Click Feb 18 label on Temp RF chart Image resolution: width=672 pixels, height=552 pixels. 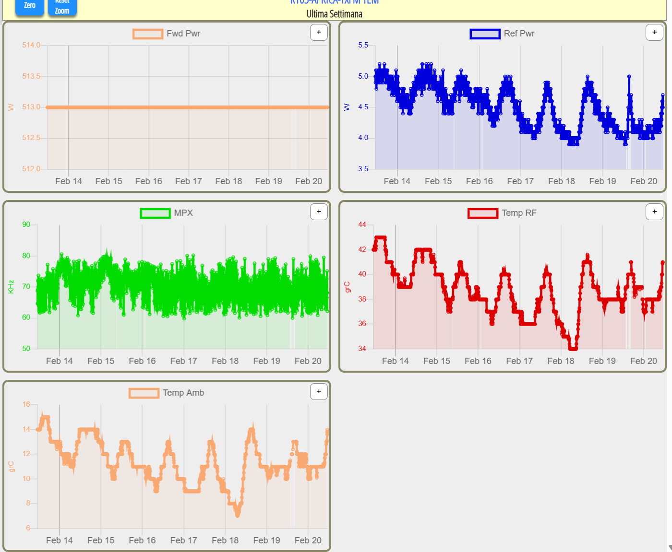point(561,361)
